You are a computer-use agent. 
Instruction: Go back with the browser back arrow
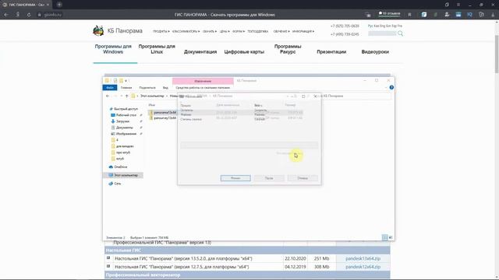pyautogui.click(x=6, y=15)
